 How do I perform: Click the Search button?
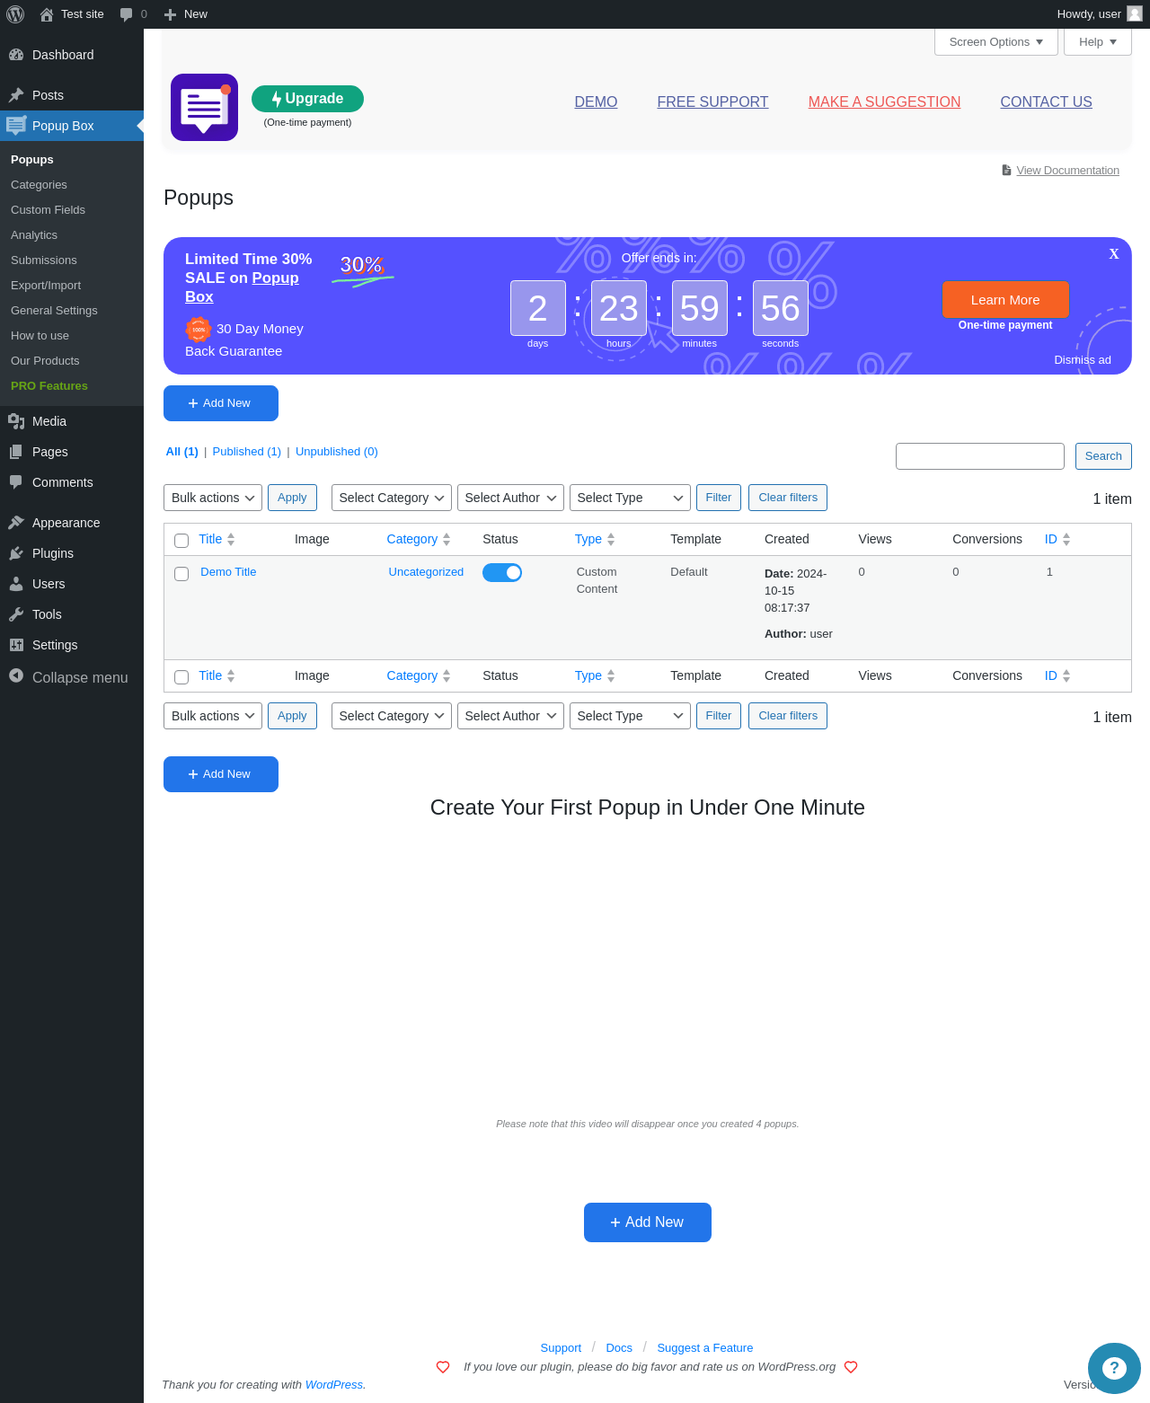(x=1103, y=456)
